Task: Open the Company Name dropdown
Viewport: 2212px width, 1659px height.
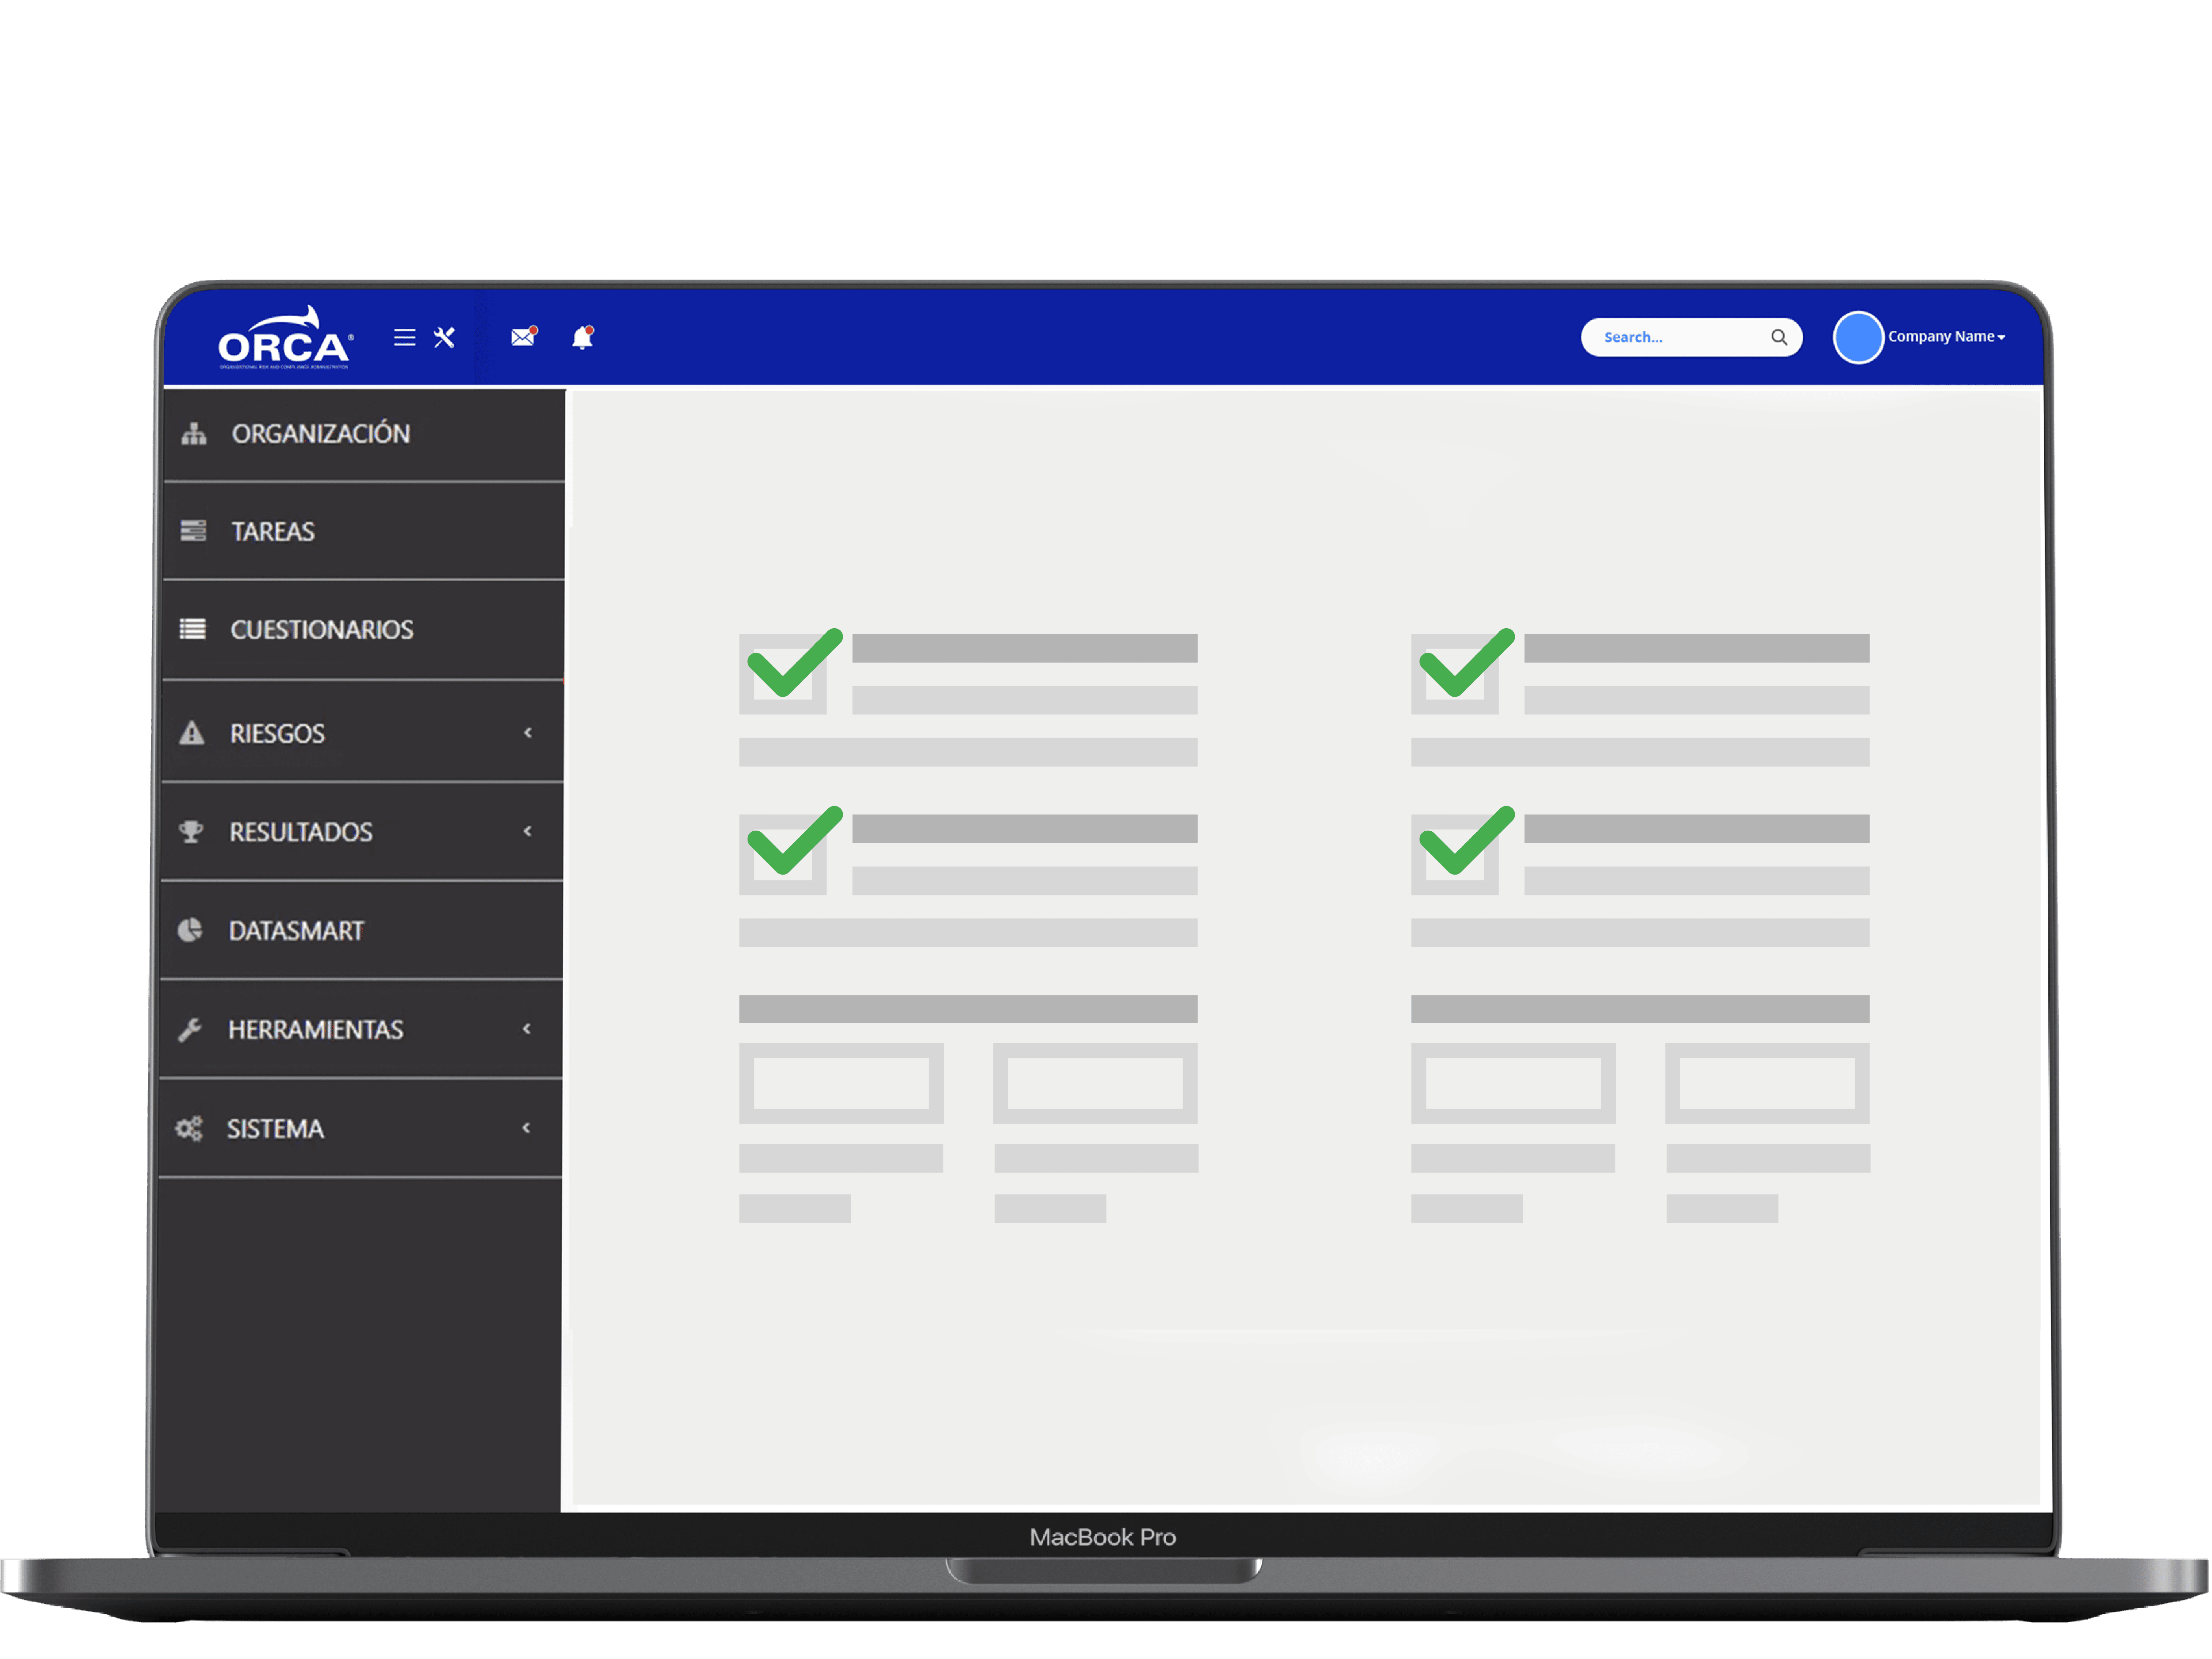Action: point(1946,337)
